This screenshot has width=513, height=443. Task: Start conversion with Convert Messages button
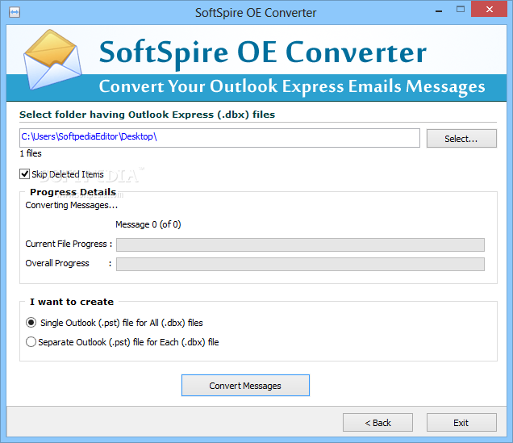(245, 386)
